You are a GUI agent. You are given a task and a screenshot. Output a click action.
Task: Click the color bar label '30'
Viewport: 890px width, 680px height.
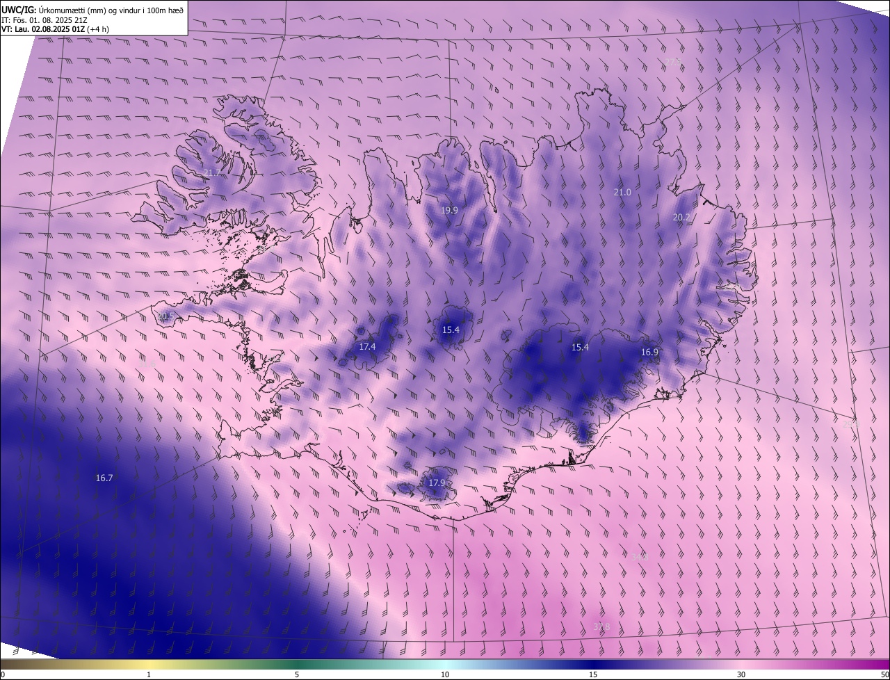pos(741,674)
